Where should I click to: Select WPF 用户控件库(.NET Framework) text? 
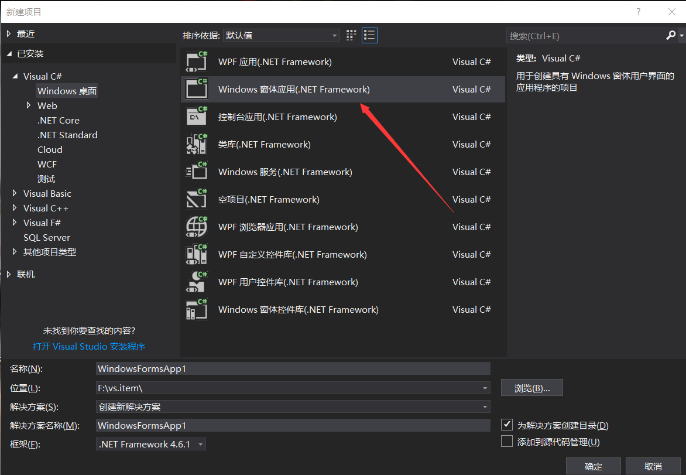(288, 282)
